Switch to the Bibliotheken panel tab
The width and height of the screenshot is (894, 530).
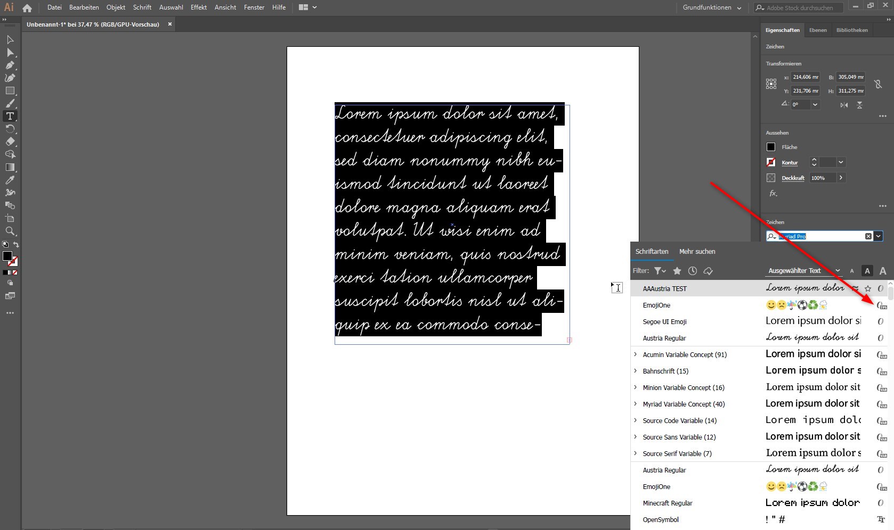(852, 30)
